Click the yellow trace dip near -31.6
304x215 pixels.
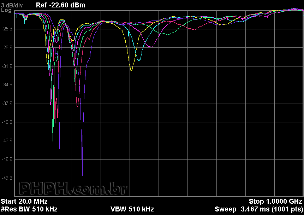click(x=131, y=70)
